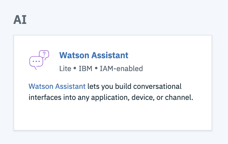Click the word 'device' in the description

click(x=142, y=97)
